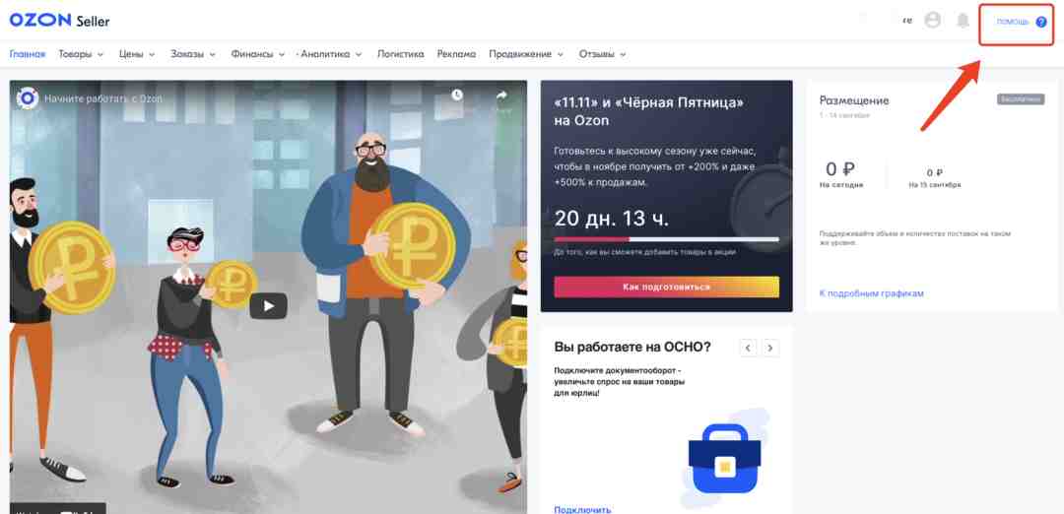The image size is (1064, 514).
Task: Go to the Главная tab
Action: point(28,54)
